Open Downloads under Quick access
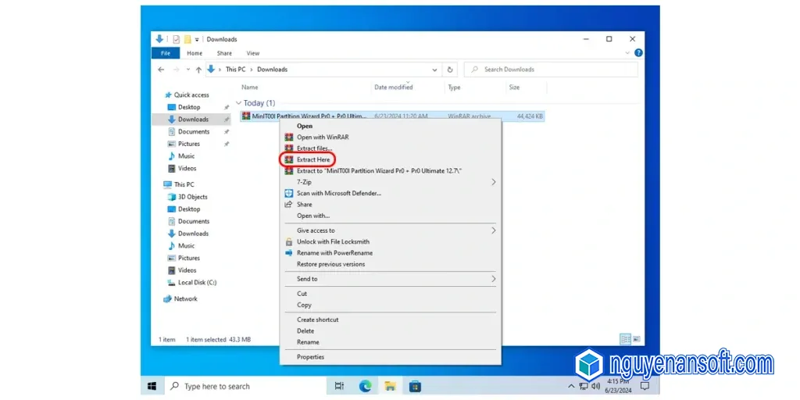 coord(193,120)
